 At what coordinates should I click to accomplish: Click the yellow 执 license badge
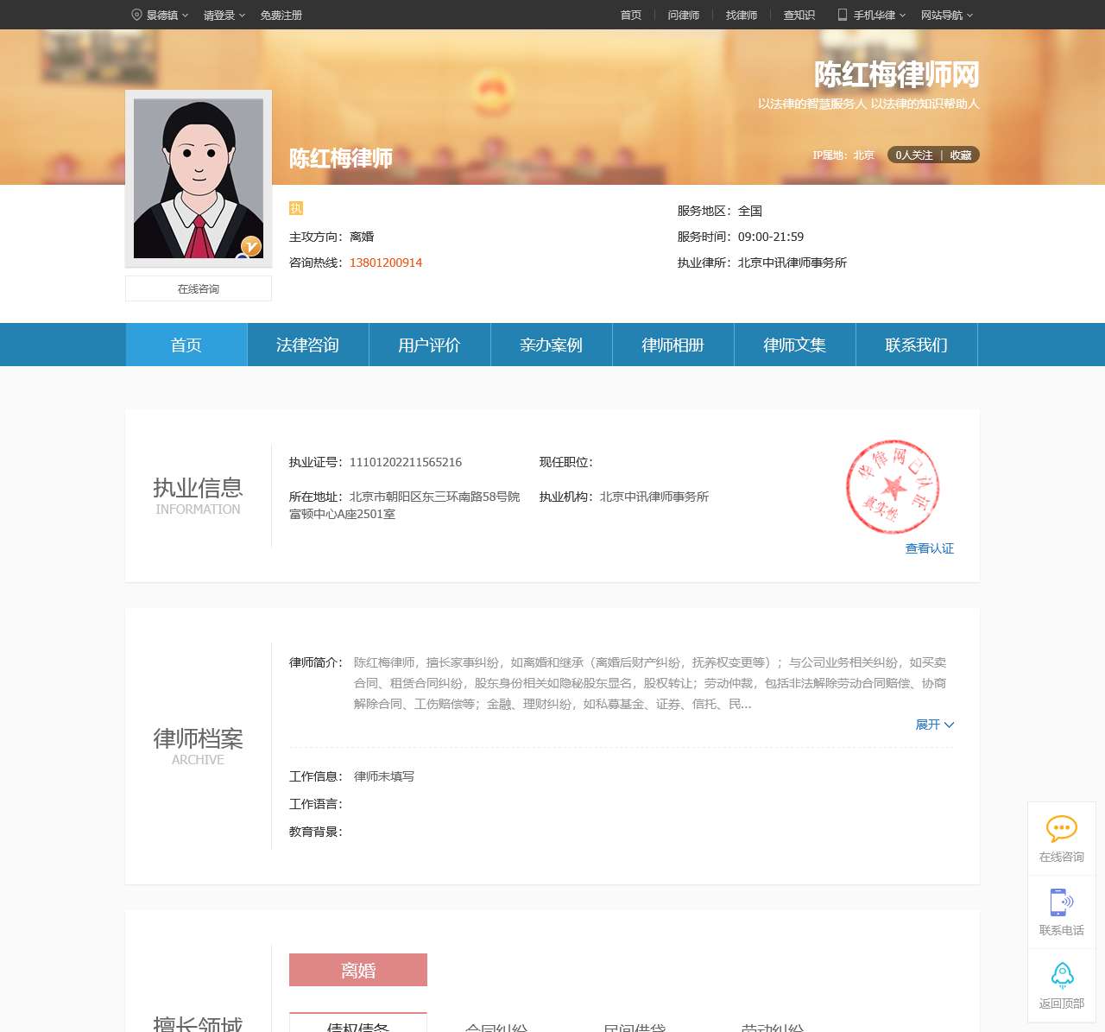pyautogui.click(x=296, y=208)
